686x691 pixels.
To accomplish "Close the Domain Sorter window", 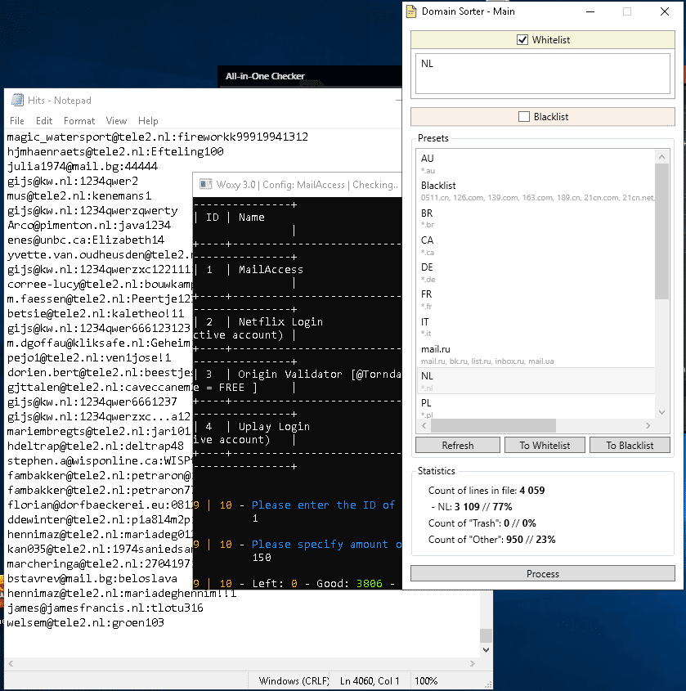I will 664,12.
